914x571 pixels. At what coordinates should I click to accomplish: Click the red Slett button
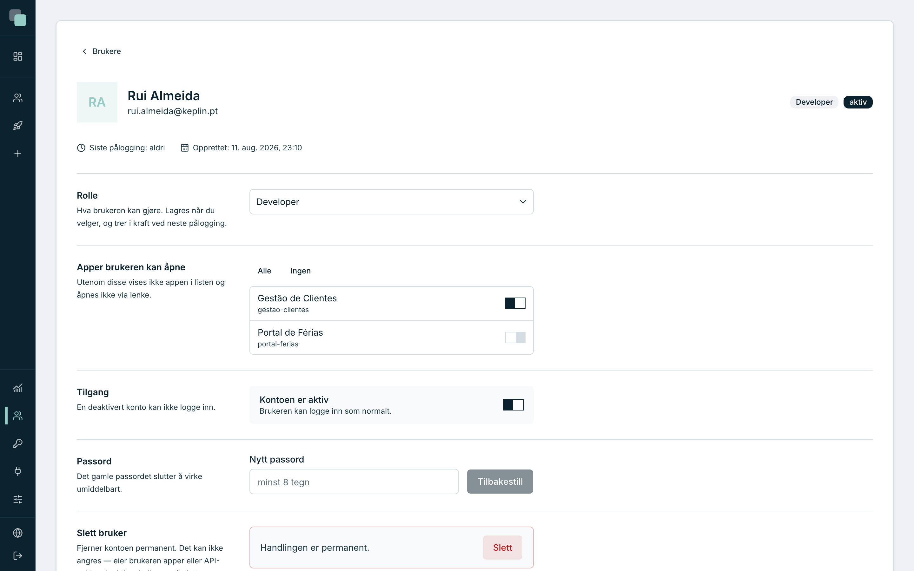coord(502,548)
